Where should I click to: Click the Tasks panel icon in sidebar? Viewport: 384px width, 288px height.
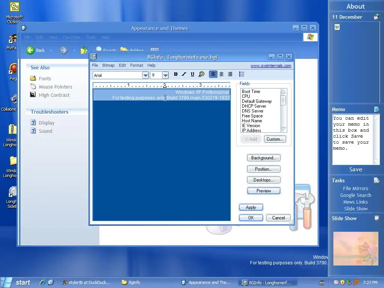[x=376, y=180]
